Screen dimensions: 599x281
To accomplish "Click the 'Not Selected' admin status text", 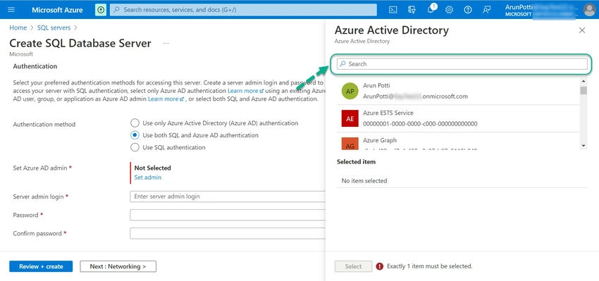I will (x=152, y=168).
